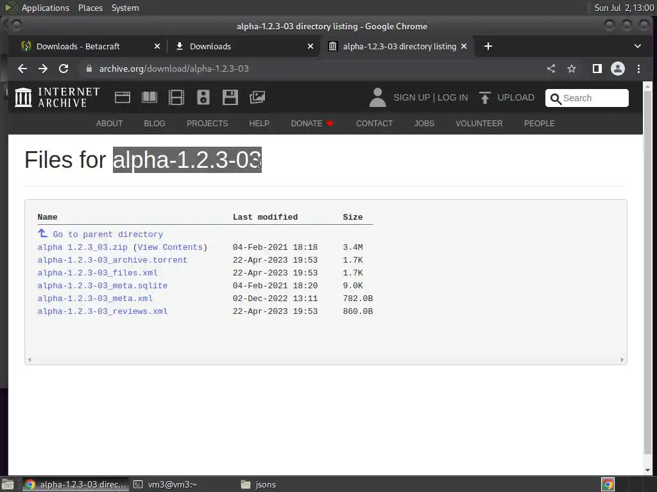
Task: Click listing scroll-left arrow
Action: (x=30, y=360)
